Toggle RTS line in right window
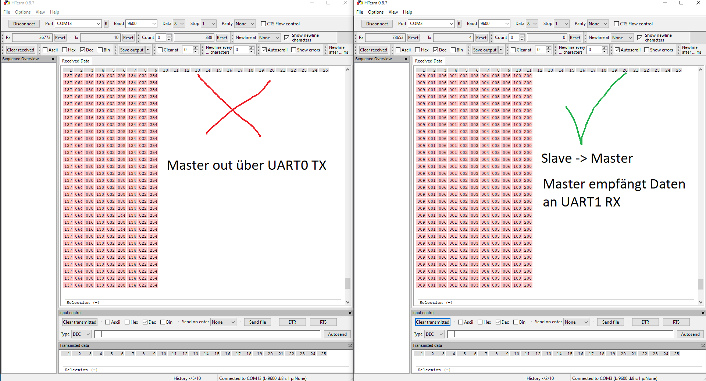The width and height of the screenshot is (706, 381). [x=676, y=322]
